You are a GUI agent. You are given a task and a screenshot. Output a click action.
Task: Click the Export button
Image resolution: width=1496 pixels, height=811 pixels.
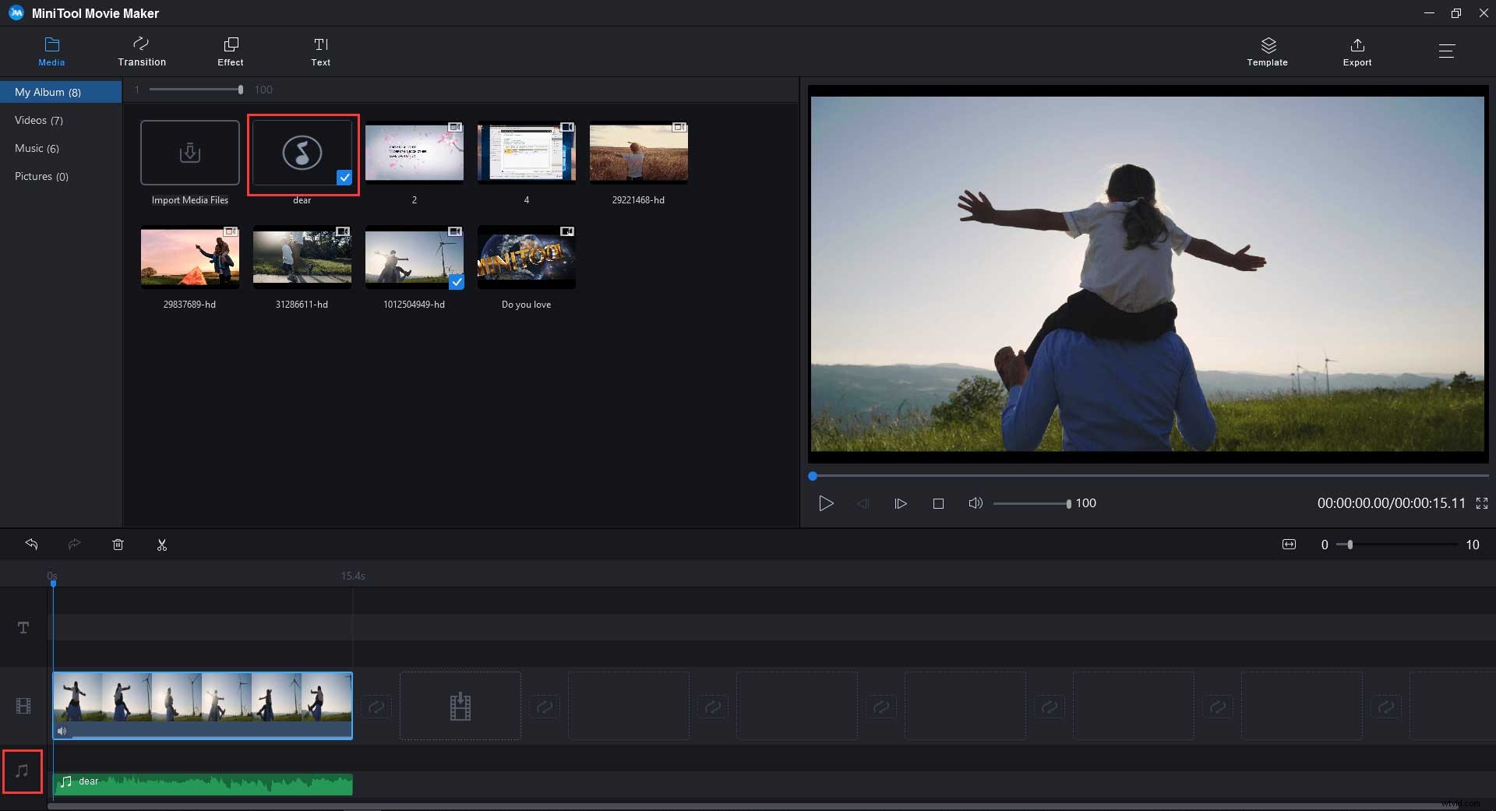click(x=1357, y=51)
